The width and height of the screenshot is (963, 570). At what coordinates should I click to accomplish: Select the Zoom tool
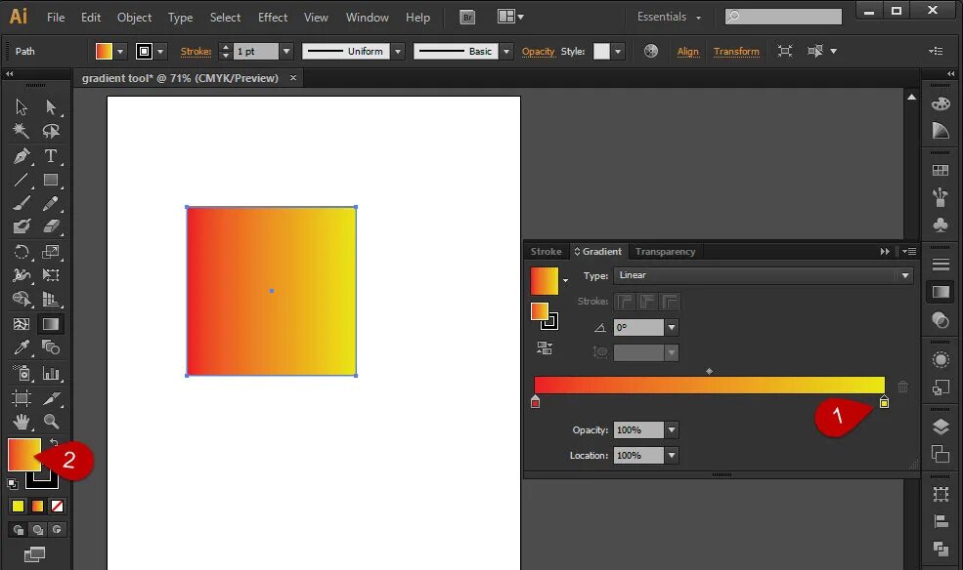click(x=51, y=422)
